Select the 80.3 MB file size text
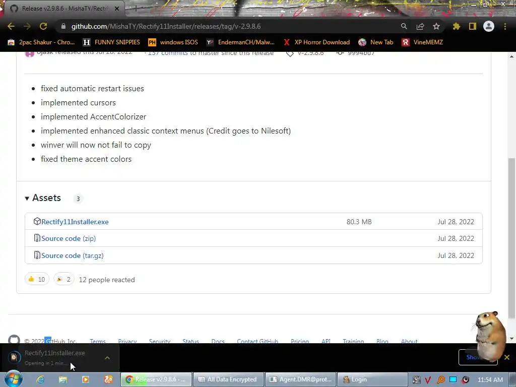Image resolution: width=516 pixels, height=387 pixels. coord(359,222)
